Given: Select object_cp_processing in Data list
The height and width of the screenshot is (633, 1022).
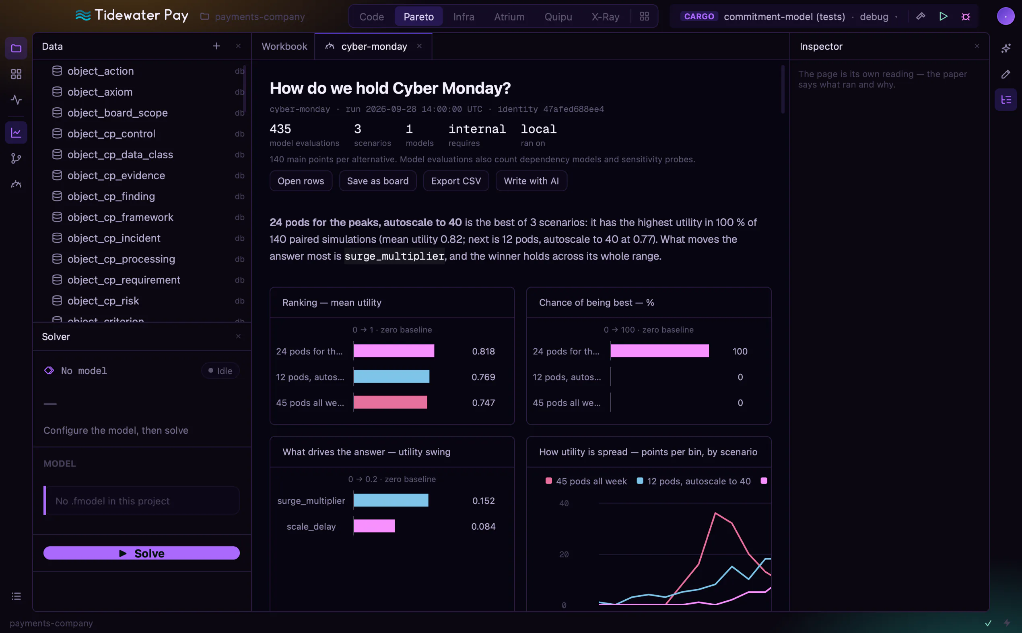Looking at the screenshot, I should (142, 259).
